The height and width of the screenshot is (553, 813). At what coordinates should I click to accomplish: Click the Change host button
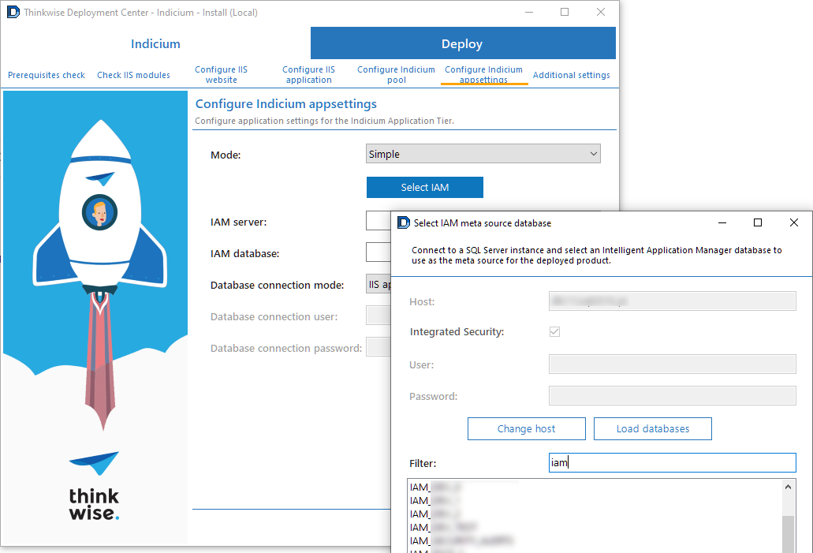526,428
